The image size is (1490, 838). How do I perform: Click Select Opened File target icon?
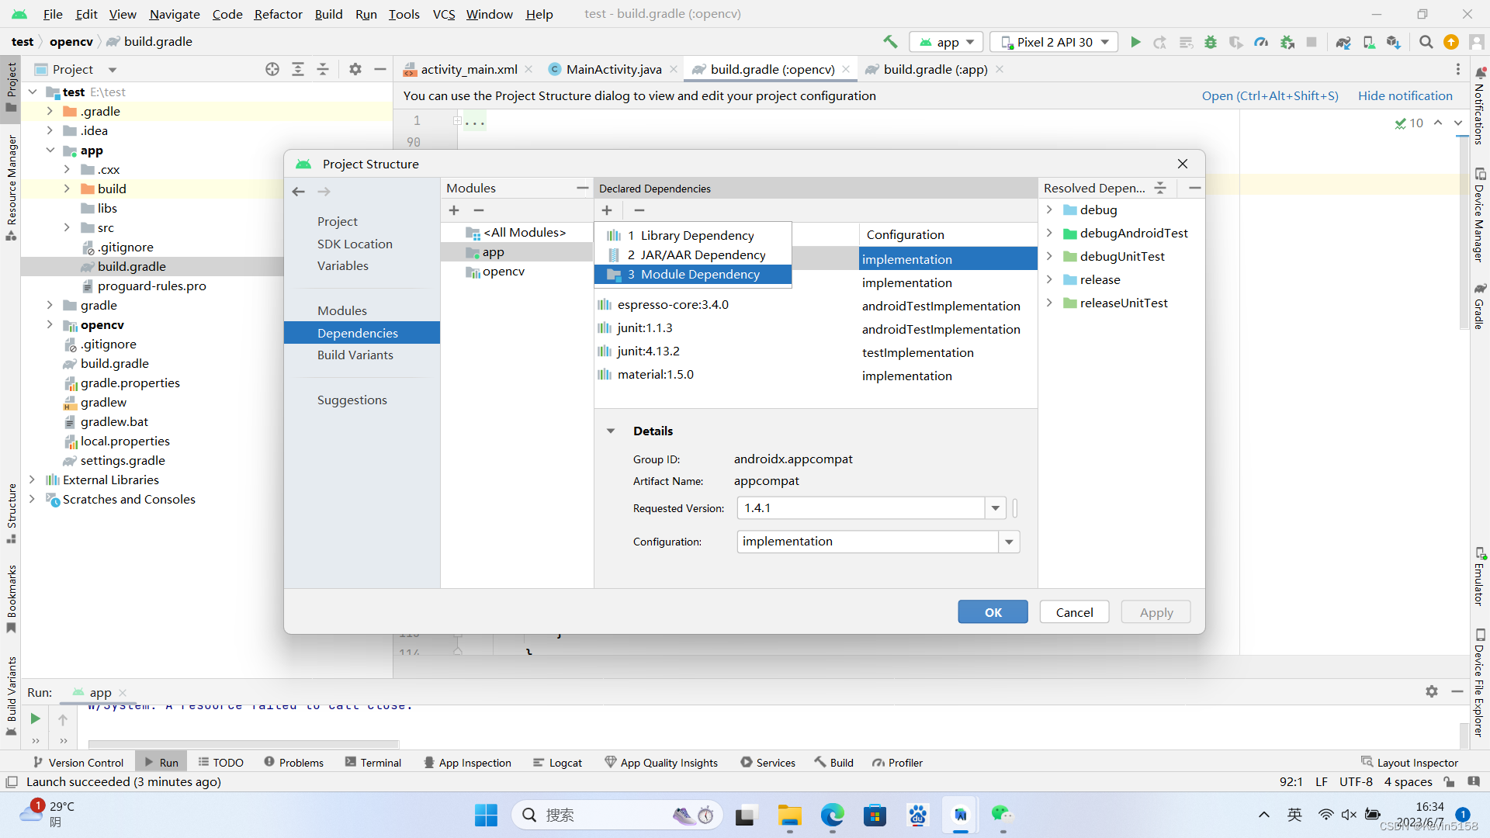272,69
